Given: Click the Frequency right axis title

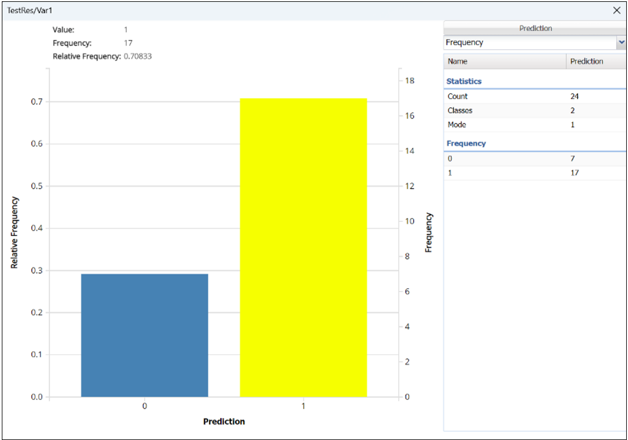Looking at the screenshot, I should (x=429, y=232).
